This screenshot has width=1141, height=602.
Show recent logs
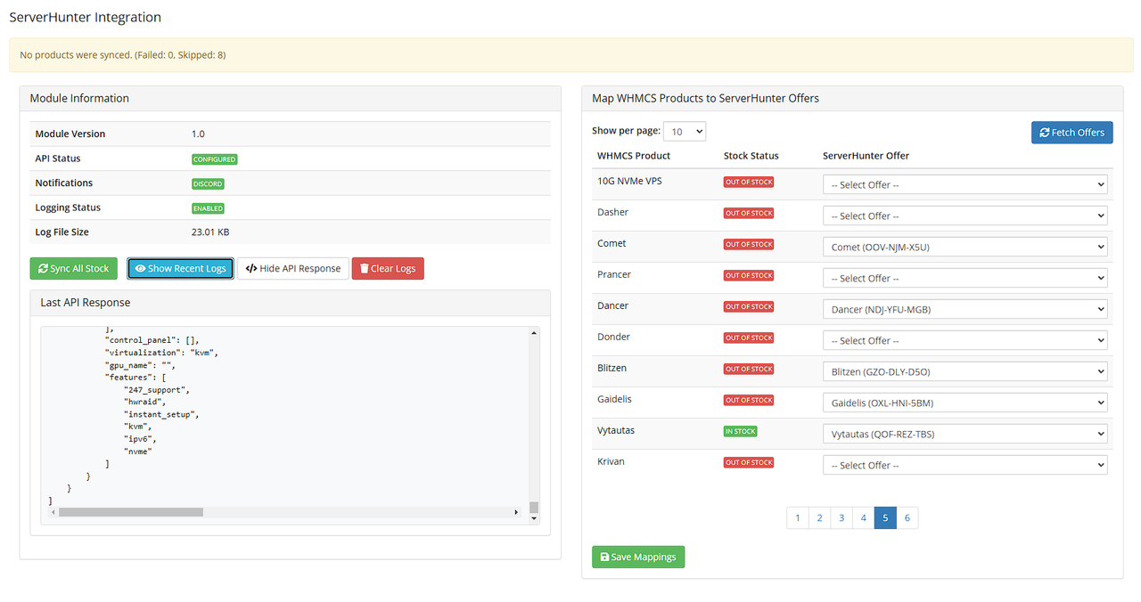click(x=180, y=268)
